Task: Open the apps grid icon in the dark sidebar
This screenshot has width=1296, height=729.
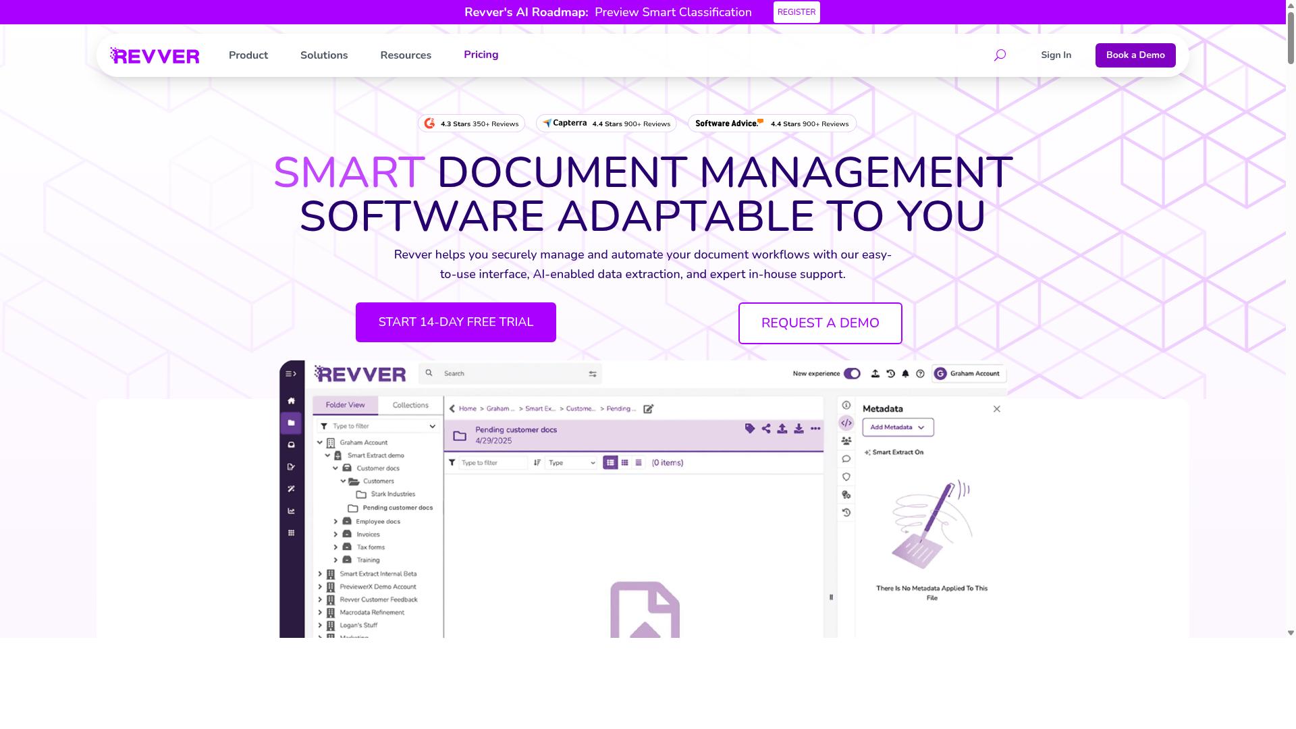Action: [291, 533]
